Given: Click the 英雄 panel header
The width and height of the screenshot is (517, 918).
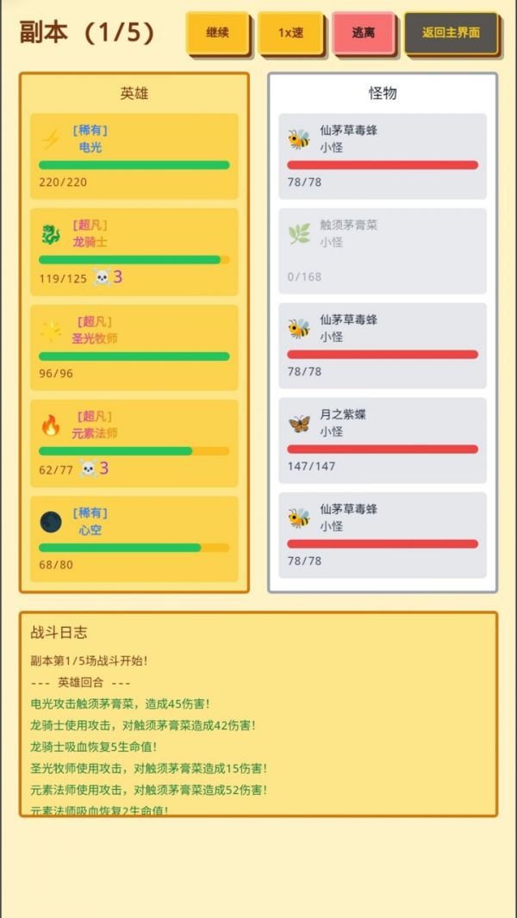Looking at the screenshot, I should pyautogui.click(x=134, y=93).
